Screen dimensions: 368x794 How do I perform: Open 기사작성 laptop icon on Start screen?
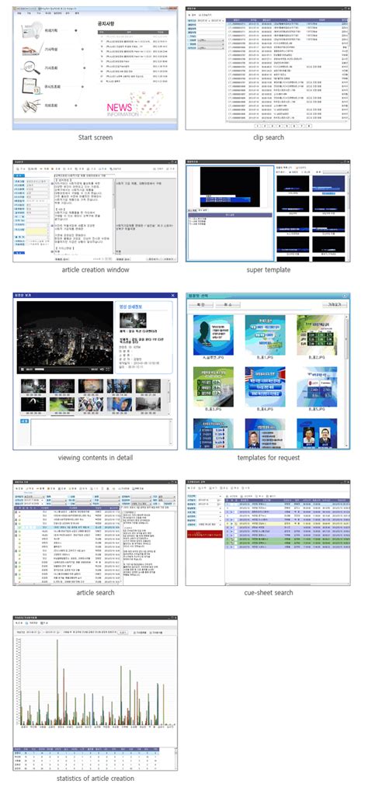pyautogui.click(x=31, y=50)
